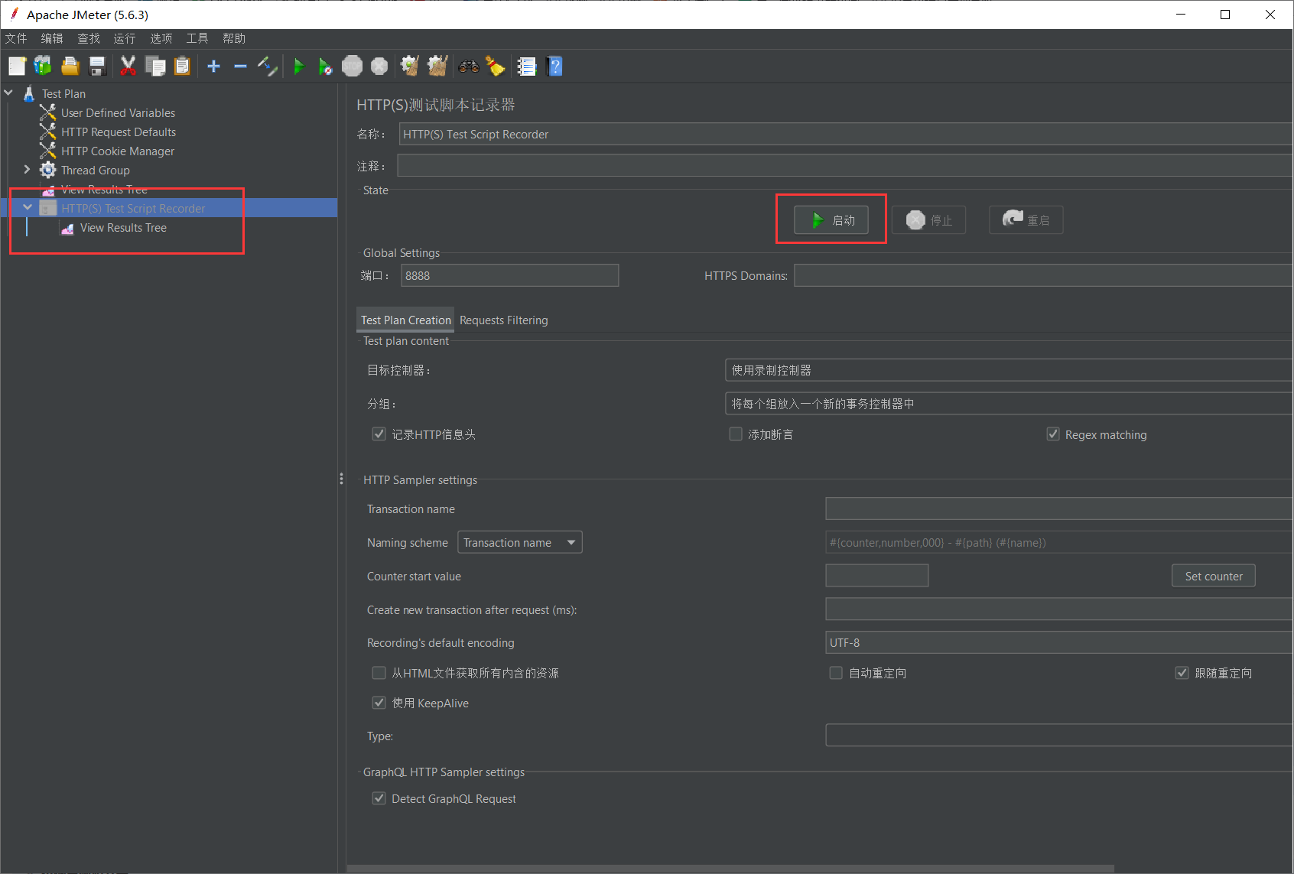Click the STOP sign icon in toolbar
This screenshot has width=1294, height=874.
coord(352,67)
